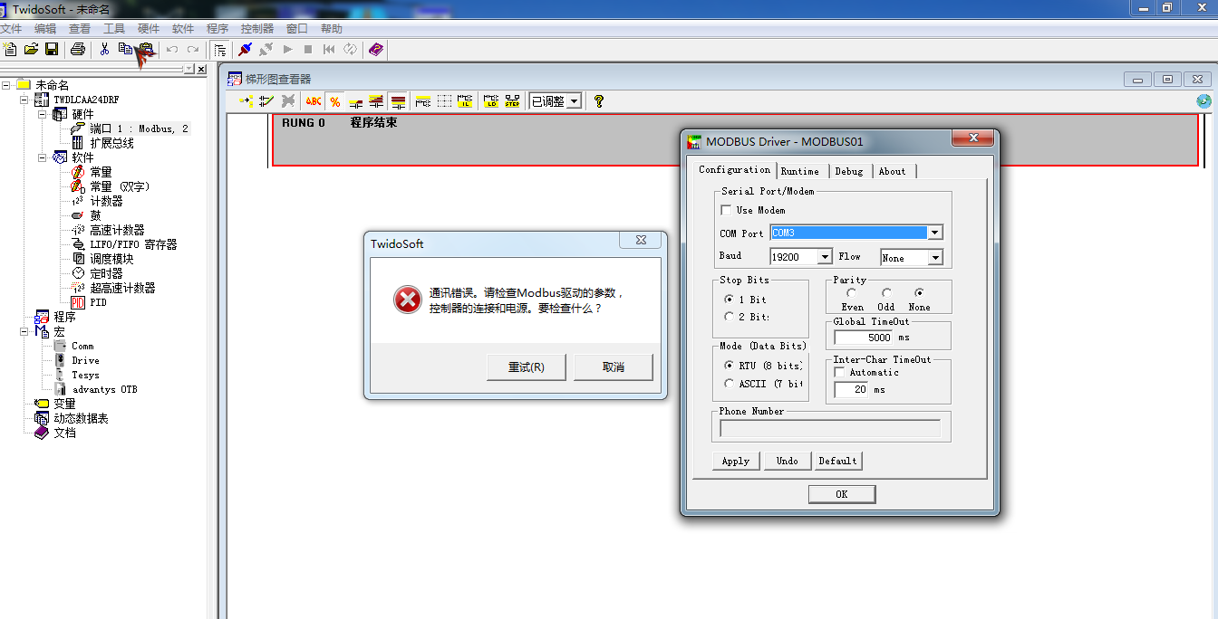Click the blue Connect plug icon
The image size is (1218, 619).
[x=245, y=49]
